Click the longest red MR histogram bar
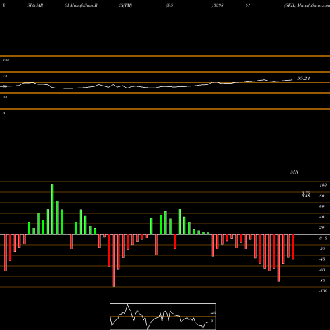 pos(114,261)
